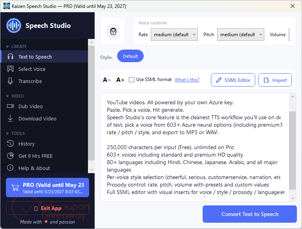Click the Exit App button
Viewport: 302px width, 229px height.
(48, 208)
